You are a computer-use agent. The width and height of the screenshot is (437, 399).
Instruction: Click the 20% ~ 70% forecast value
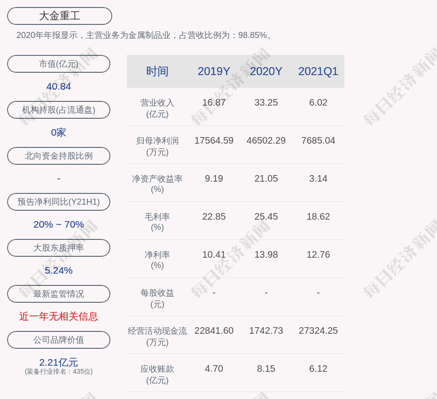(x=59, y=224)
